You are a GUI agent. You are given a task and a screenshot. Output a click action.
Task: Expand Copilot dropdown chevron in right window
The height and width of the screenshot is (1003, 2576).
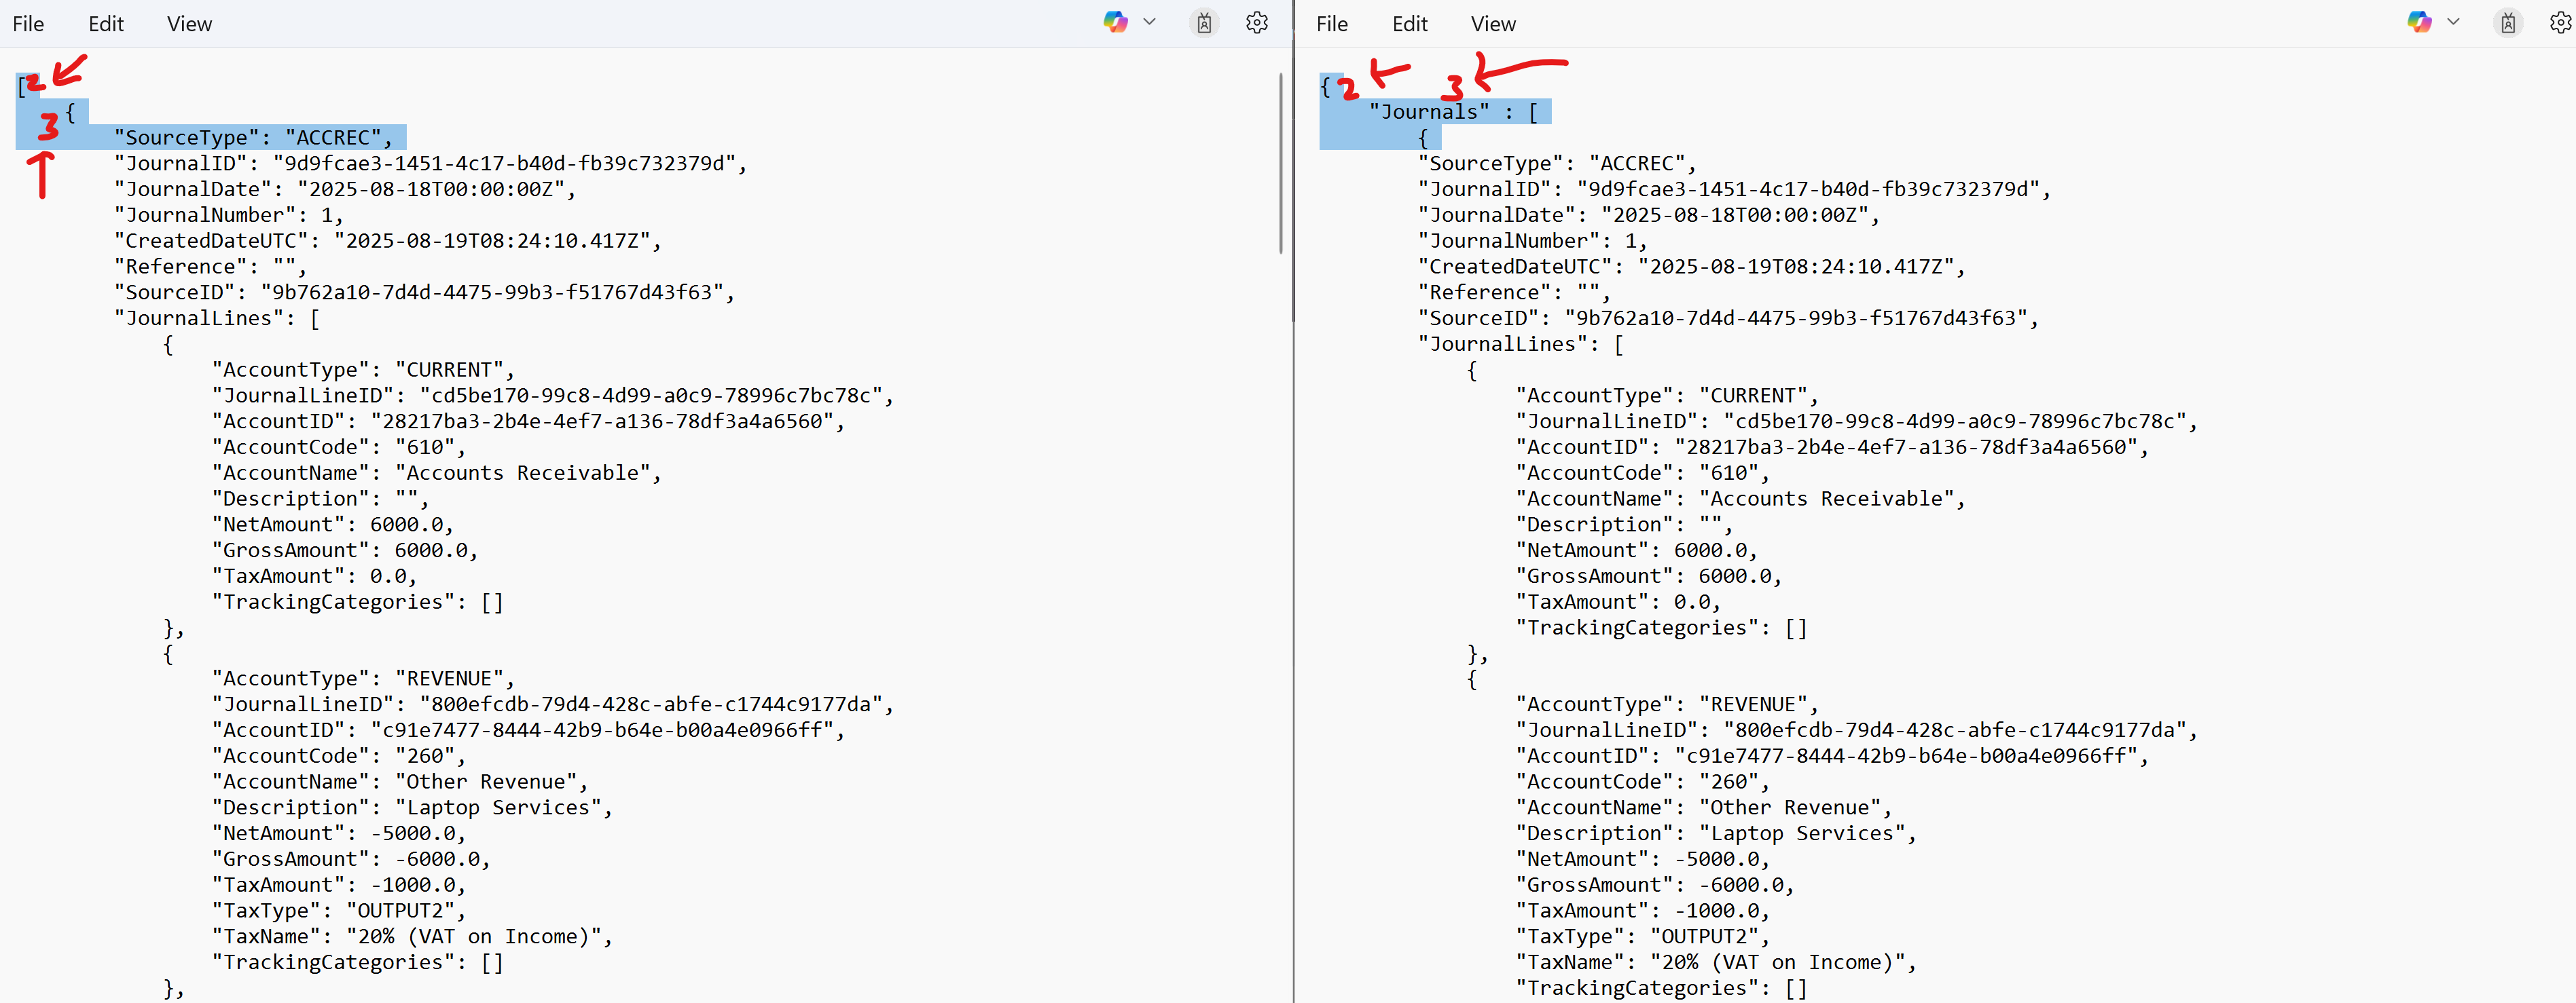pyautogui.click(x=2452, y=22)
